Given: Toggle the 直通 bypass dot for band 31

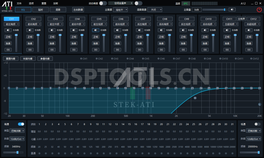Looking at the screenshot, I should (x=233, y=153).
